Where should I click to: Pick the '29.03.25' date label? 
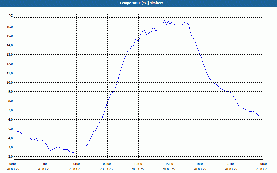262,169
